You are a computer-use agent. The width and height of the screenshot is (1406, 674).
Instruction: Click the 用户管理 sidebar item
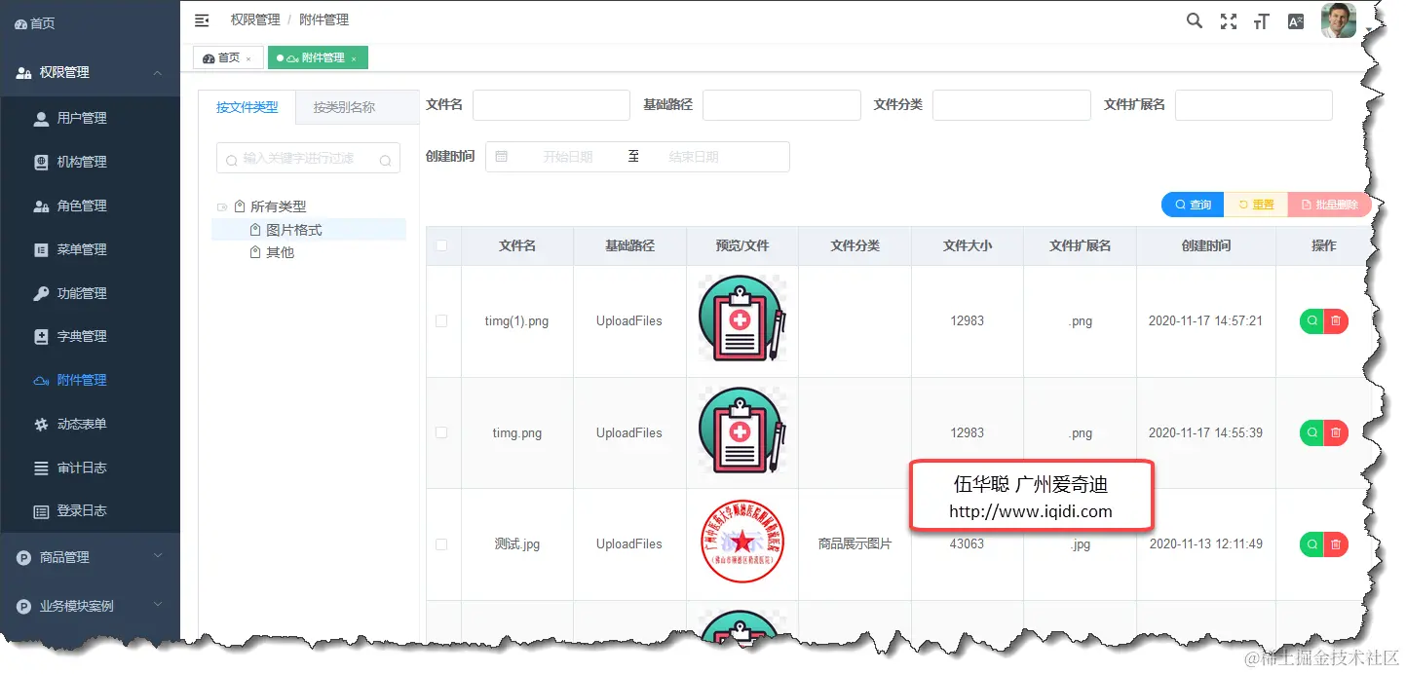90,119
